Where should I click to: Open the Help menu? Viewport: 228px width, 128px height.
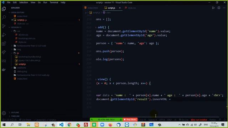[x=63, y=2]
